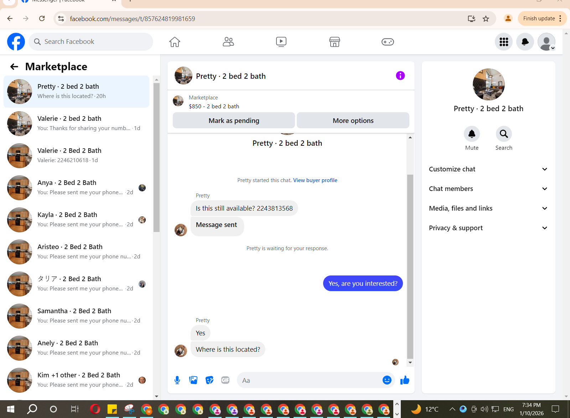Click the Mute bell icon
570x418 pixels.
click(x=472, y=134)
